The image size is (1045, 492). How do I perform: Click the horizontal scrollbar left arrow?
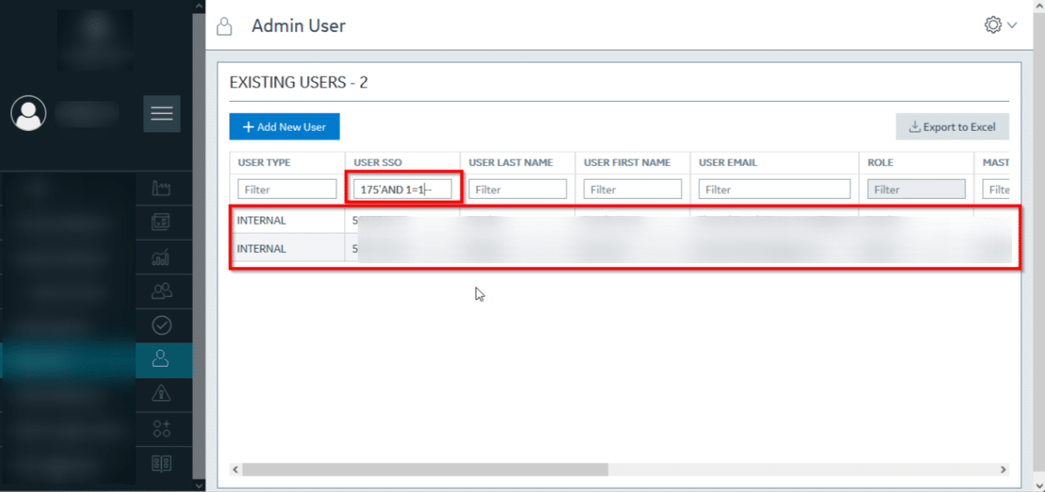tap(235, 469)
